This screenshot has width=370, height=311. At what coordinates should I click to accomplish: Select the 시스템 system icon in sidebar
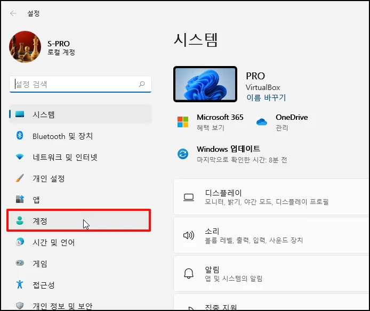click(20, 114)
